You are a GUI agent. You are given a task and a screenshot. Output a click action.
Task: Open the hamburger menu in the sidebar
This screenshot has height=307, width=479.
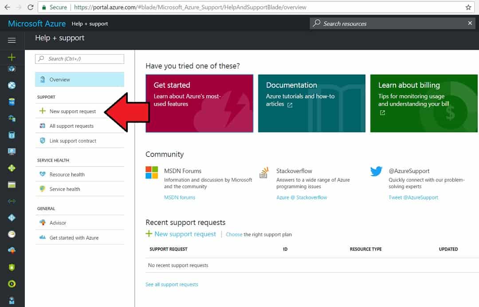tap(12, 40)
